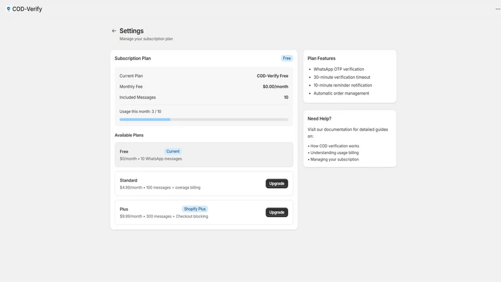
Task: Click the Subscription Plan heading
Action: pos(133,58)
